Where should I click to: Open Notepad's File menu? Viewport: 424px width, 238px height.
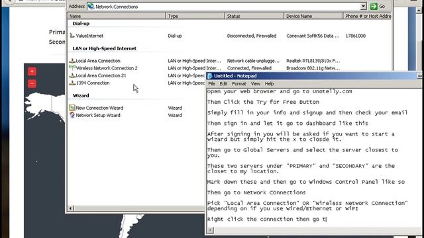click(x=211, y=84)
